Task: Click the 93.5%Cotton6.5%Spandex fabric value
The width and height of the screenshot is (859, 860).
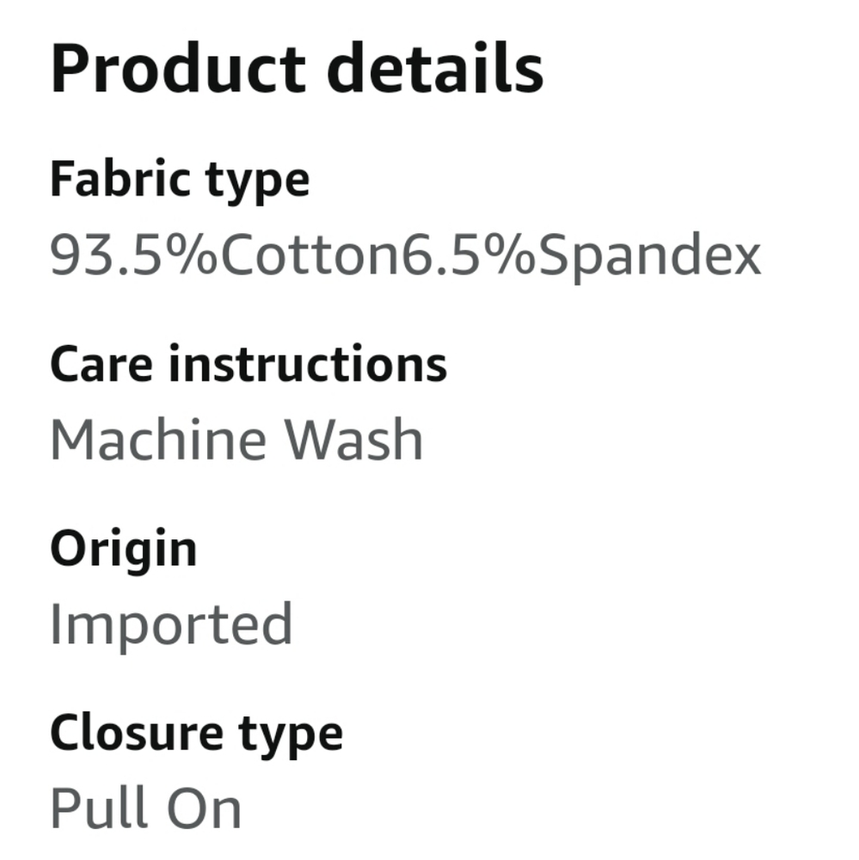Action: click(x=405, y=256)
